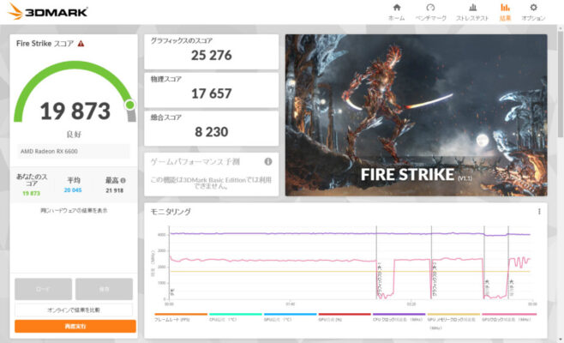The width and height of the screenshot is (564, 343).
Task: Toggle the blue GPU temperature legend
Action: (290, 317)
